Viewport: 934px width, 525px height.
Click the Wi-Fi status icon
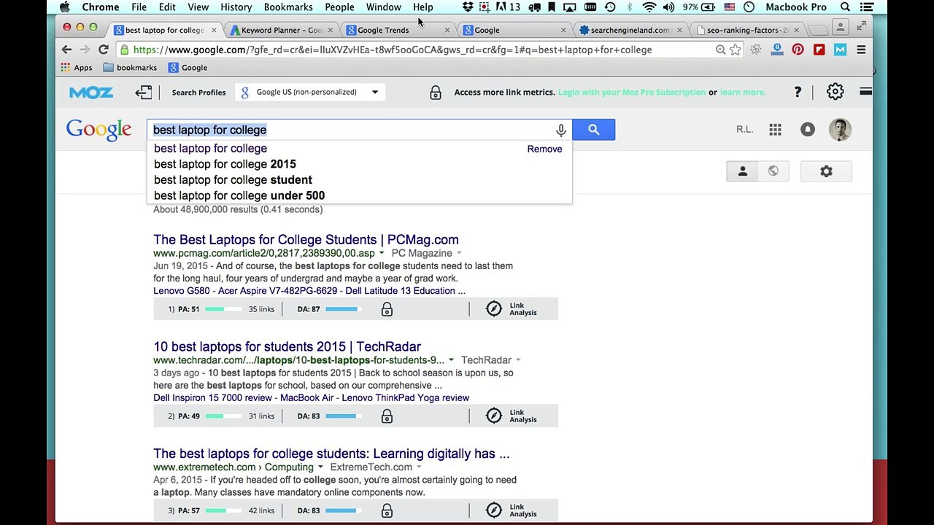pos(649,7)
